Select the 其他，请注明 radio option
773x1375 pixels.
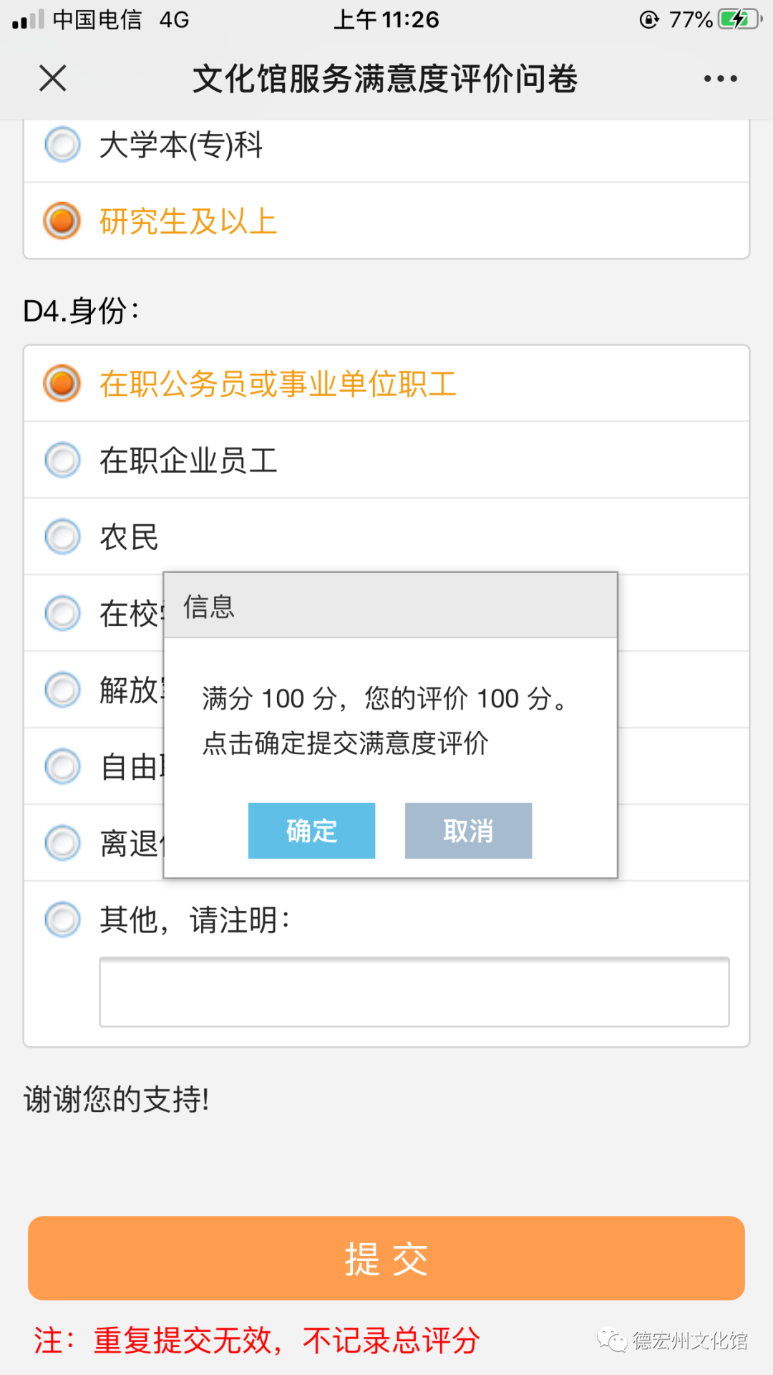[62, 920]
